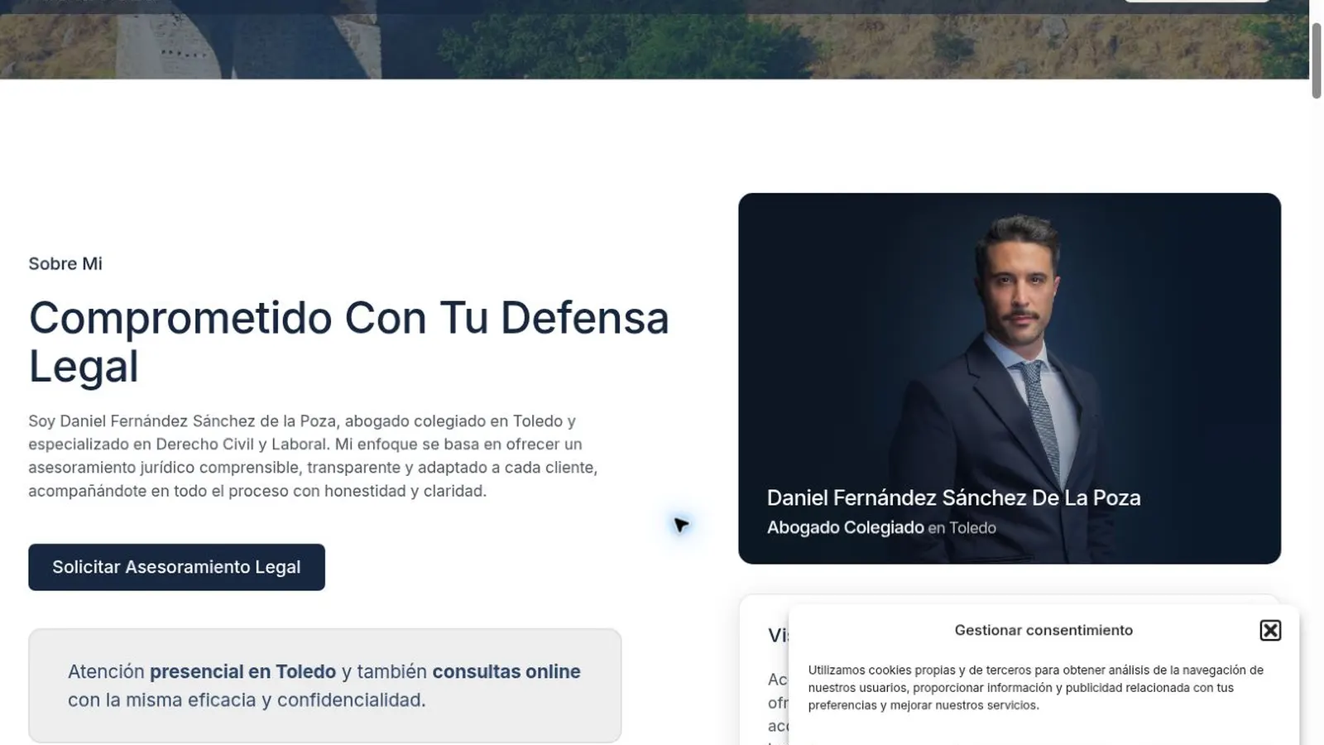Image resolution: width=1324 pixels, height=745 pixels.
Task: Click the 'Gestionar consentimiento' dialog title
Action: (1043, 630)
